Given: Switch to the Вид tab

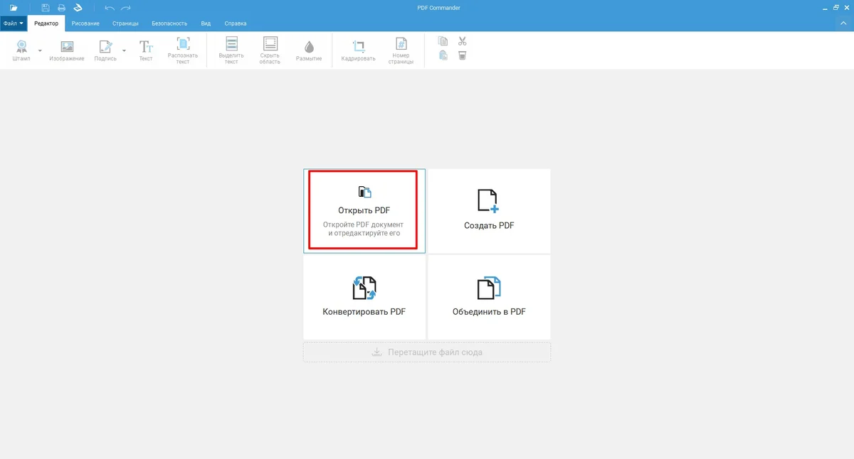Looking at the screenshot, I should tap(206, 23).
